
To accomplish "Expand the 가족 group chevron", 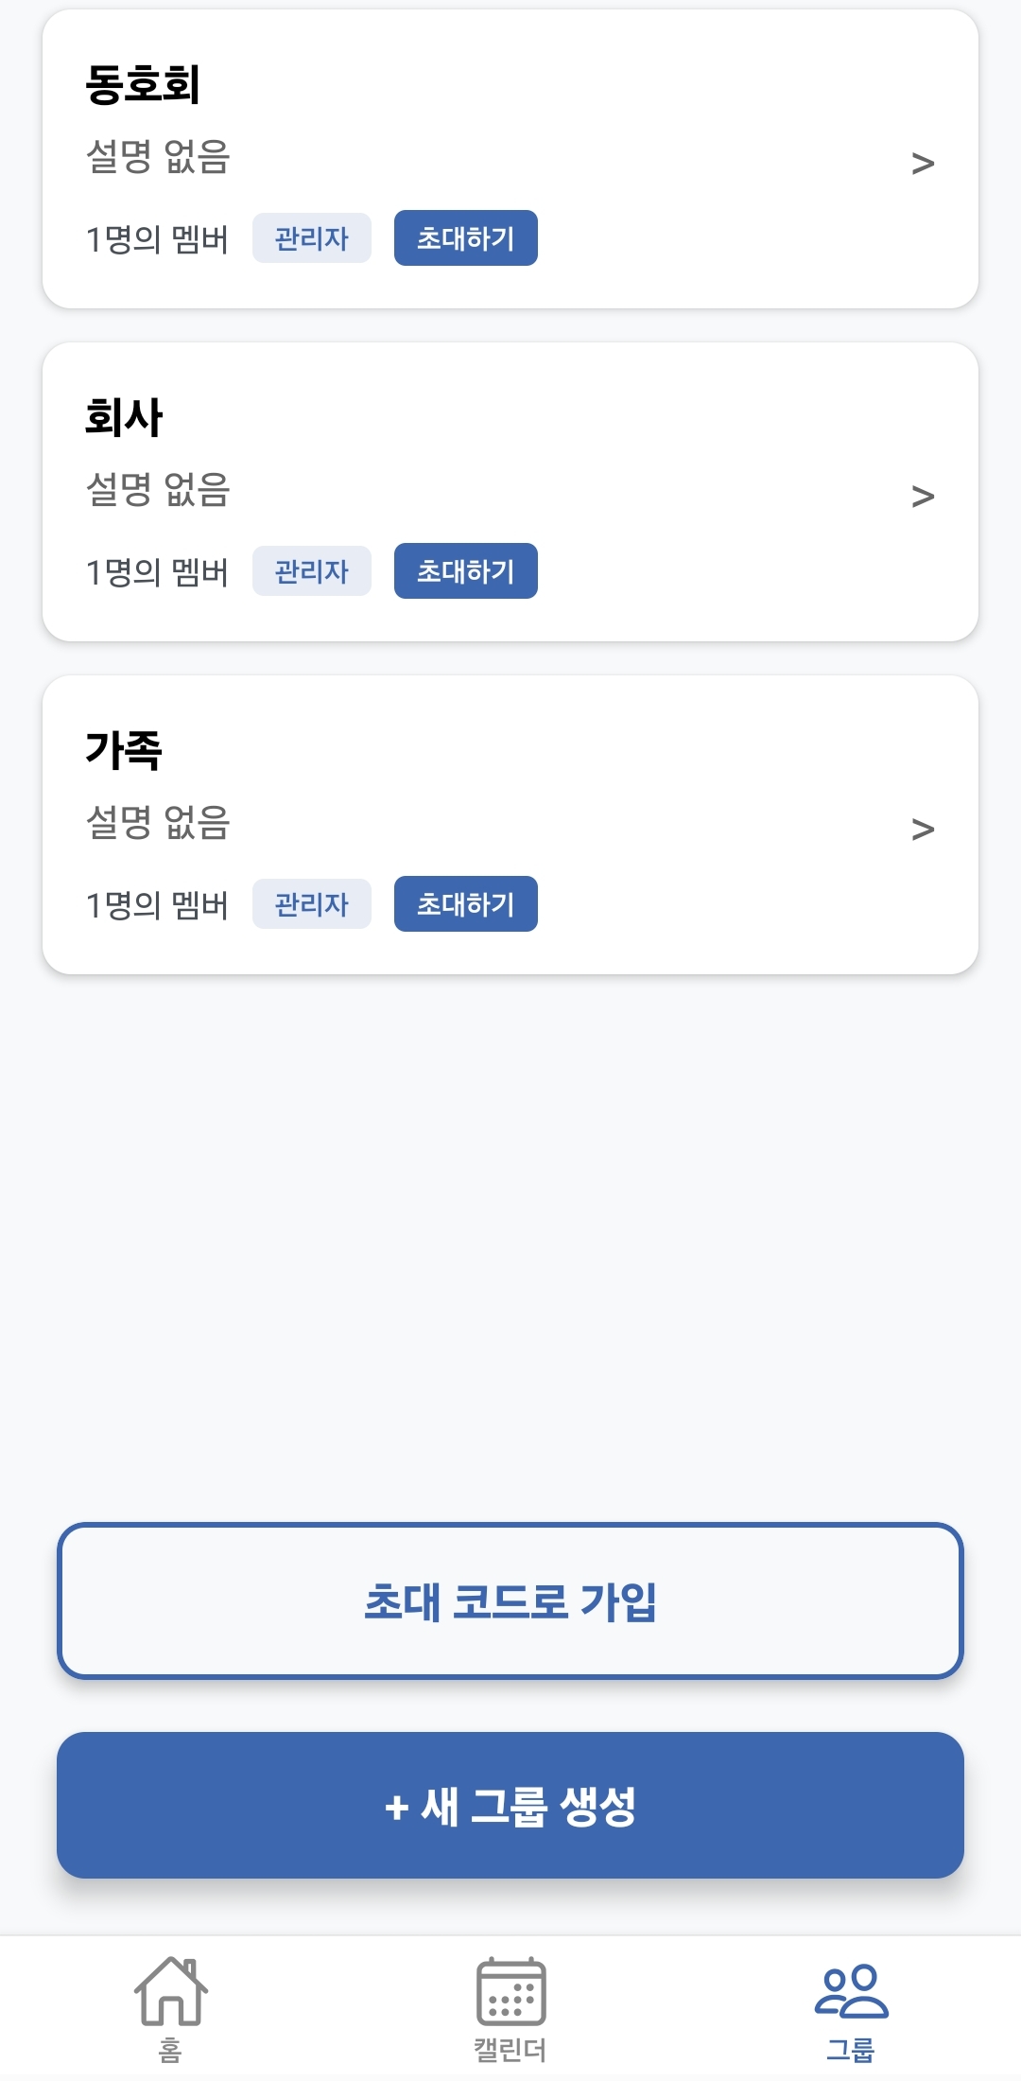I will [x=923, y=830].
